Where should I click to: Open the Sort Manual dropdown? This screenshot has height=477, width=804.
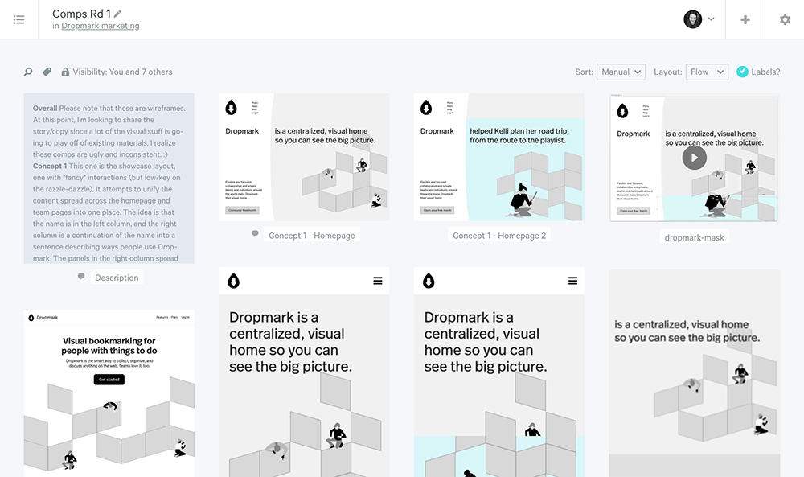621,72
